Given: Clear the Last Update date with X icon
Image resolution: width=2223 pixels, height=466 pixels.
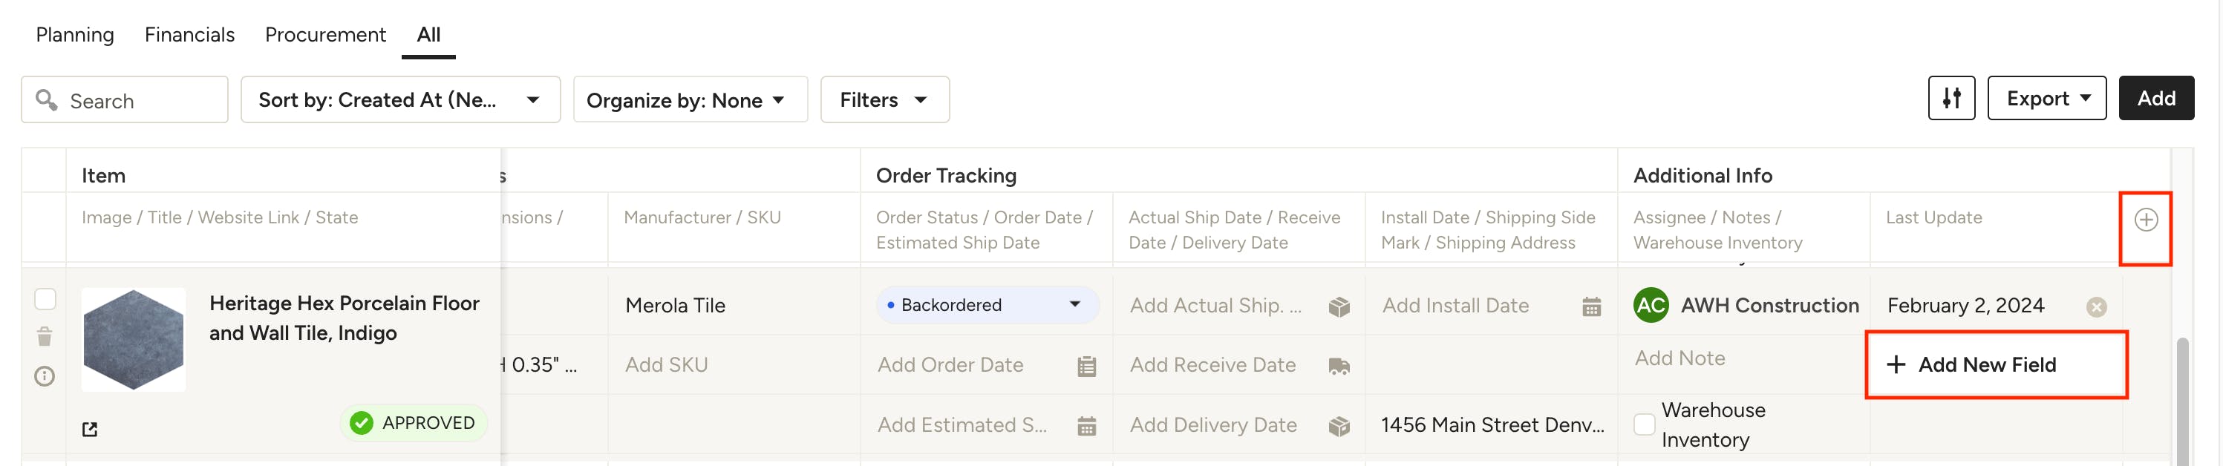Looking at the screenshot, I should click(2096, 306).
